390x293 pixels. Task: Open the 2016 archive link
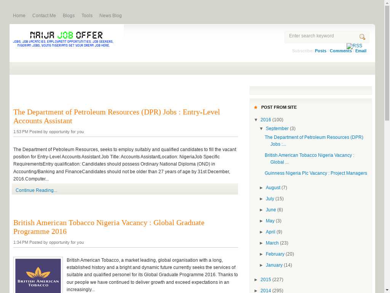click(x=265, y=120)
